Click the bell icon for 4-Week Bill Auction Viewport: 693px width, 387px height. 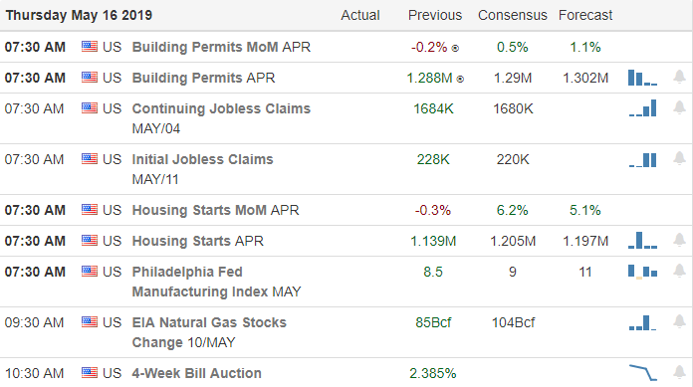pyautogui.click(x=679, y=373)
